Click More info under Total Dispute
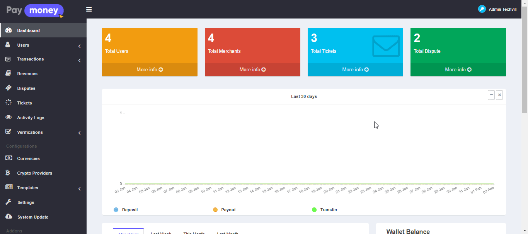The width and height of the screenshot is (528, 234). point(458,70)
